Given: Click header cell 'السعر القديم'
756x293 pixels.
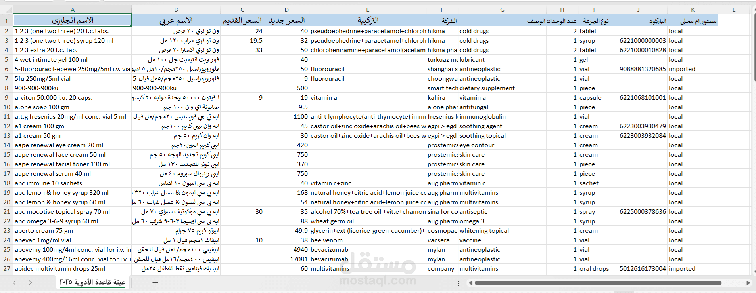Looking at the screenshot, I should pos(242,20).
